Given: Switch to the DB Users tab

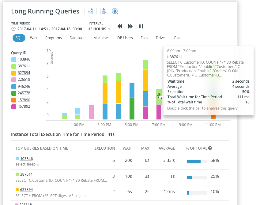Looking at the screenshot, I should [125, 38].
